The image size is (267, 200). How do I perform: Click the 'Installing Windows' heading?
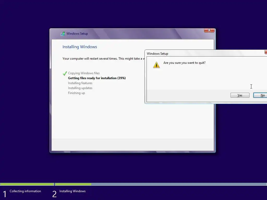pos(80,47)
